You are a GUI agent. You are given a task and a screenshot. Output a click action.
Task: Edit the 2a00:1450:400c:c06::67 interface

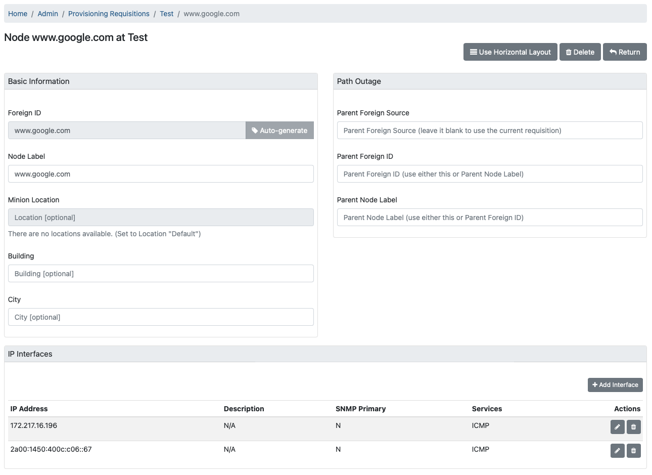(x=617, y=451)
